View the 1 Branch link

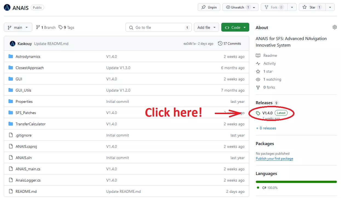click(46, 27)
